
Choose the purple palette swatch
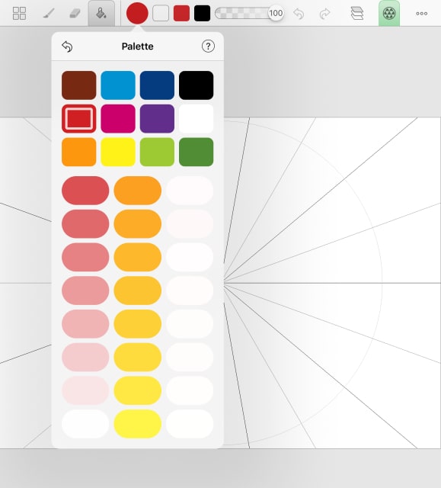pyautogui.click(x=157, y=119)
